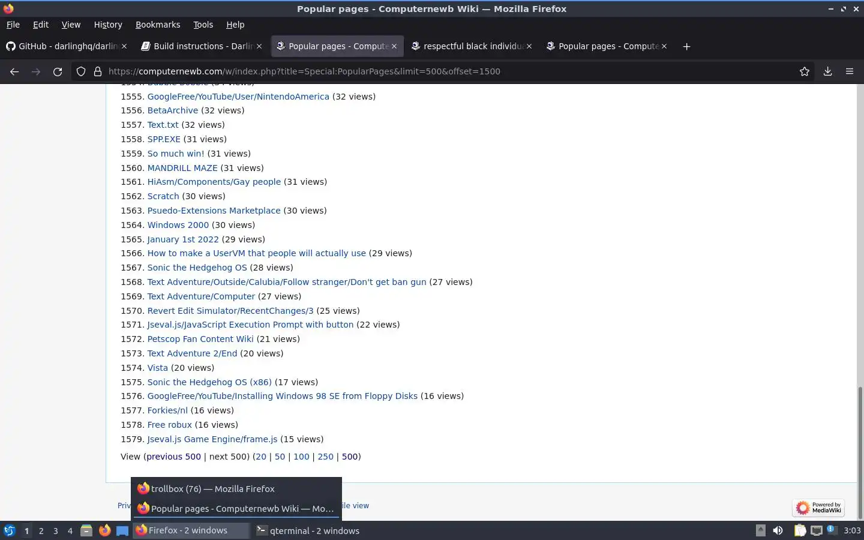Open the Vista page link
The image size is (864, 540).
click(x=158, y=368)
